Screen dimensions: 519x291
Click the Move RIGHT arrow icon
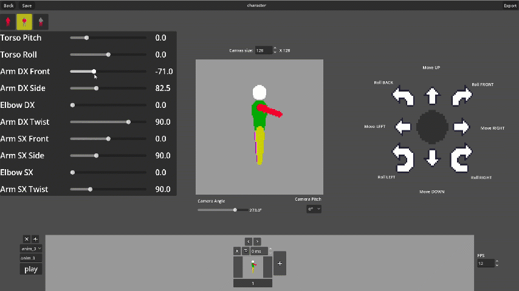pyautogui.click(x=461, y=127)
